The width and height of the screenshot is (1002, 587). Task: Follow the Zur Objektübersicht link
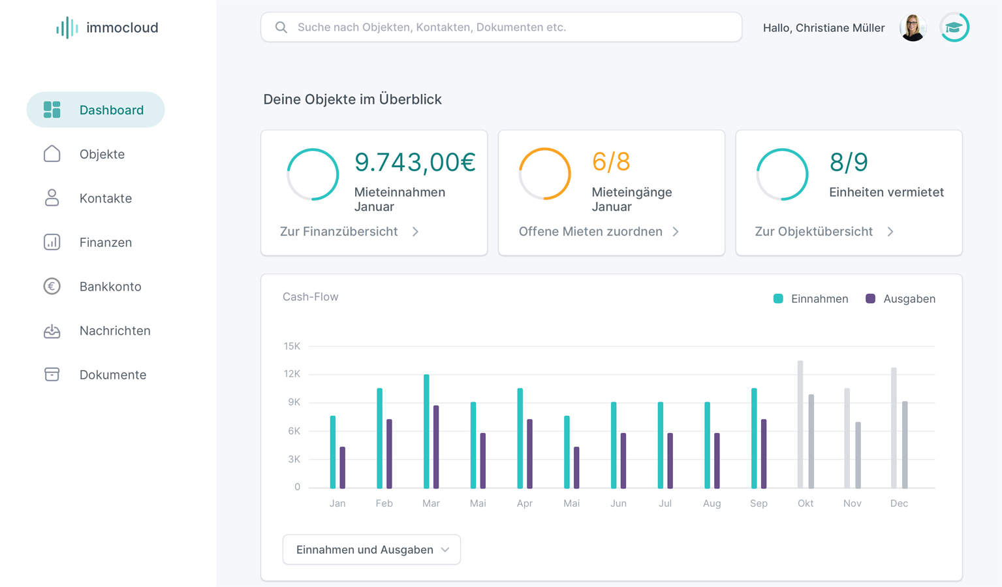814,232
